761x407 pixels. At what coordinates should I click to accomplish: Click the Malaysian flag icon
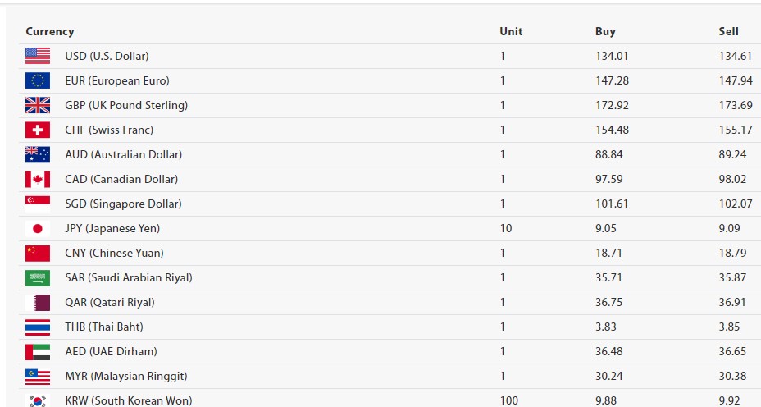[x=38, y=377]
